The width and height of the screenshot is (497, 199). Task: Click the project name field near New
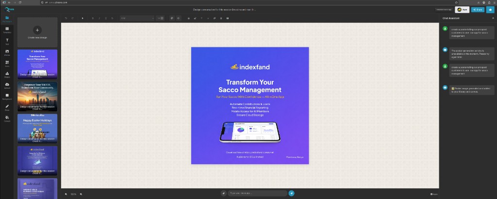pos(444,10)
